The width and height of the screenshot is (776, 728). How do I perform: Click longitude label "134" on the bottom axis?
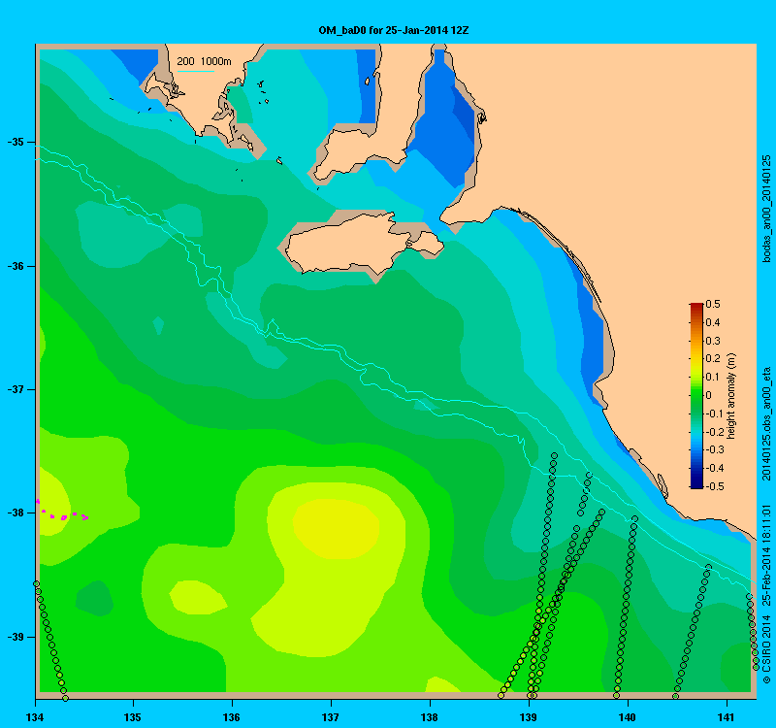[35, 717]
